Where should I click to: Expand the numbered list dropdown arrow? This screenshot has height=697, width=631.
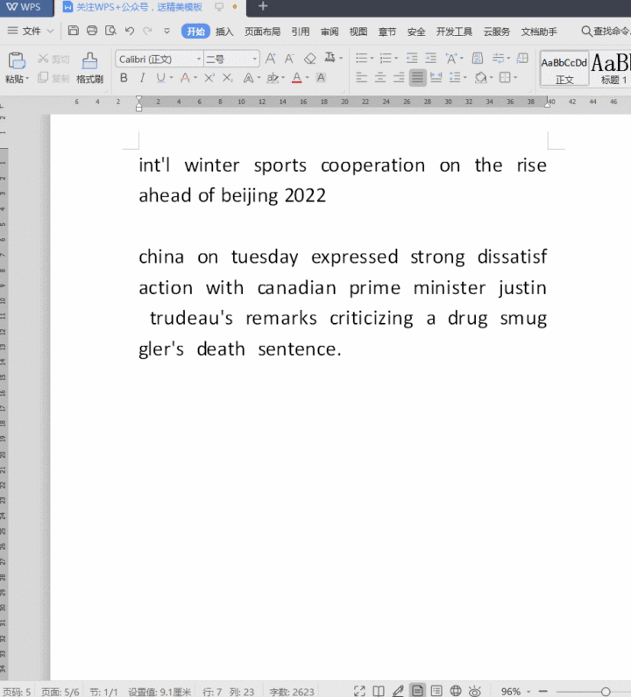pyautogui.click(x=396, y=59)
